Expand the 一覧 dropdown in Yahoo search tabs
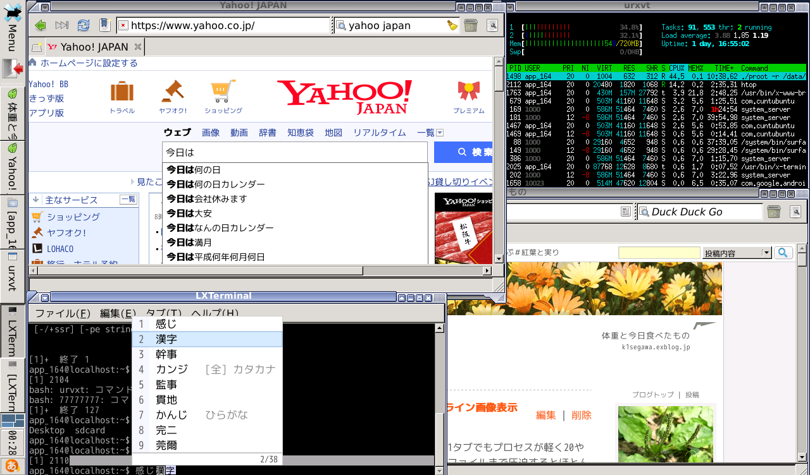810x475 pixels. point(440,133)
